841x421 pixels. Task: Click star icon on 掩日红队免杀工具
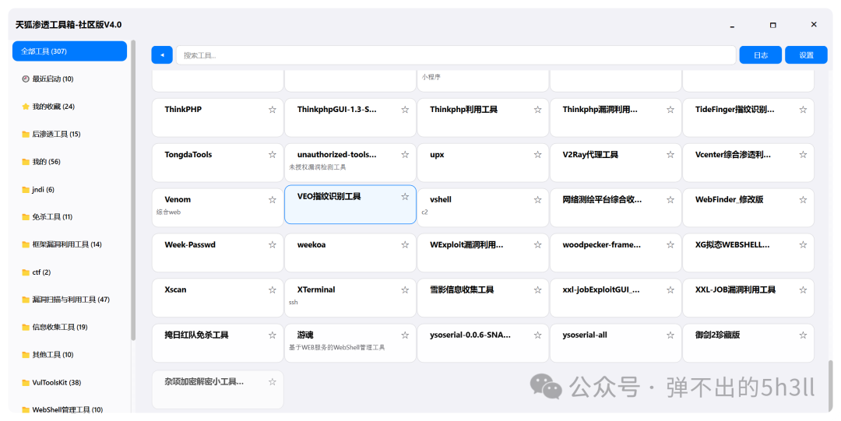(x=273, y=335)
